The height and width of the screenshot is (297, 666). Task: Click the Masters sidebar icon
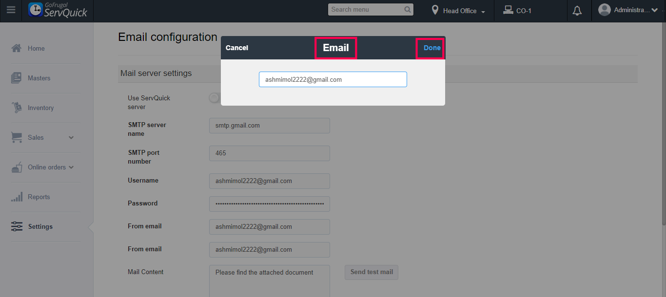point(17,78)
